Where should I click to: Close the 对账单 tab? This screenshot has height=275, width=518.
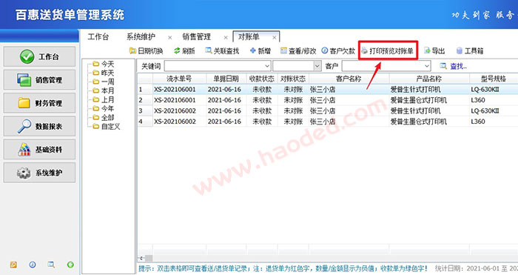275,37
